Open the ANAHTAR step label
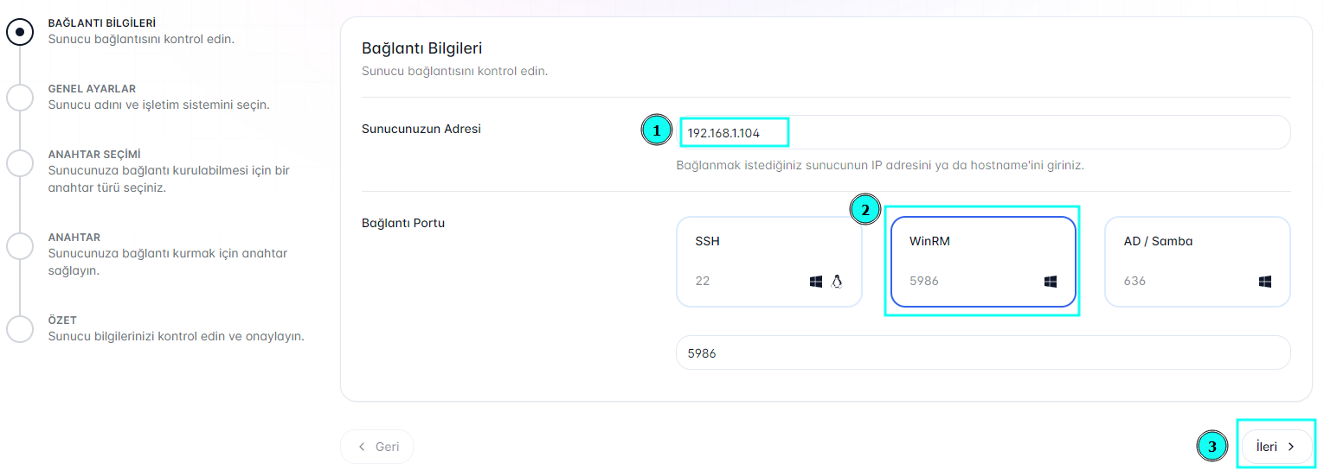 click(74, 238)
